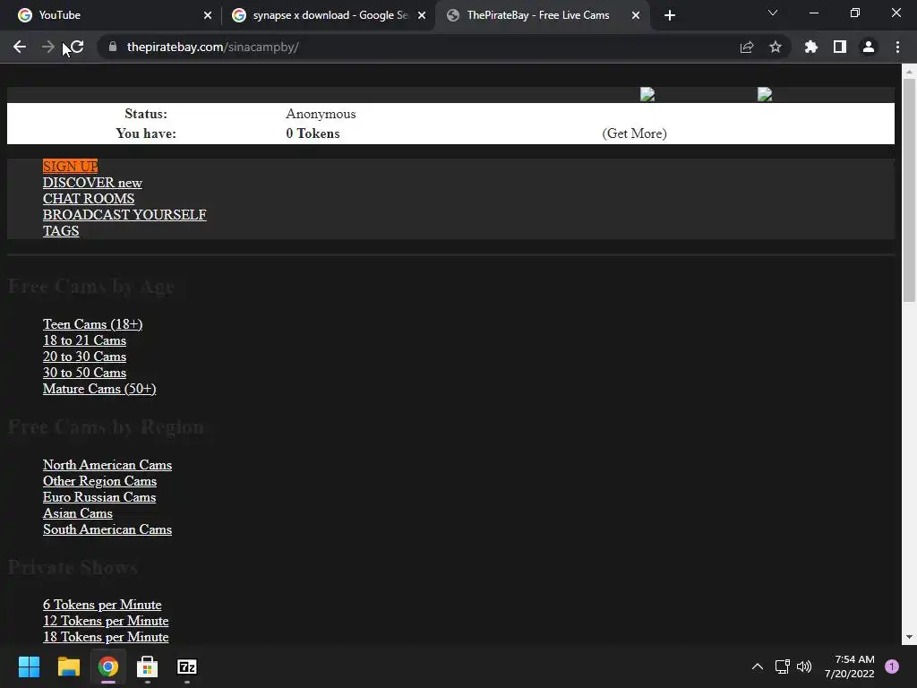Click the address bar URL
Screen dimensions: 917x688
(x=213, y=47)
